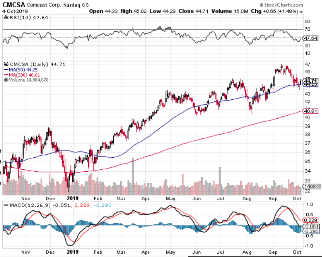Click the Open 44.33 value
Viewport: 322px width, 257px height.
103,11
